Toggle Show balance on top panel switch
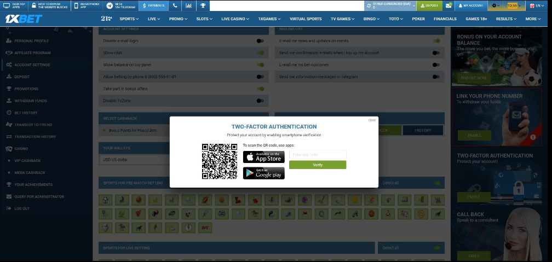552x262 pixels. pyautogui.click(x=261, y=65)
